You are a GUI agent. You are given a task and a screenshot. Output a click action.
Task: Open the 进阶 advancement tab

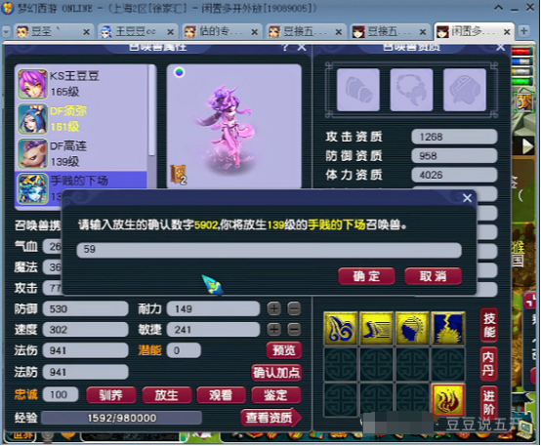(489, 402)
